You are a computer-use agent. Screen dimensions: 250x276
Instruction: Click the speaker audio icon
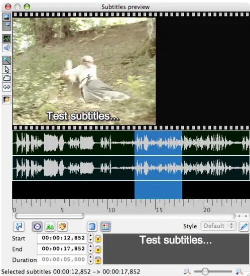[7, 48]
